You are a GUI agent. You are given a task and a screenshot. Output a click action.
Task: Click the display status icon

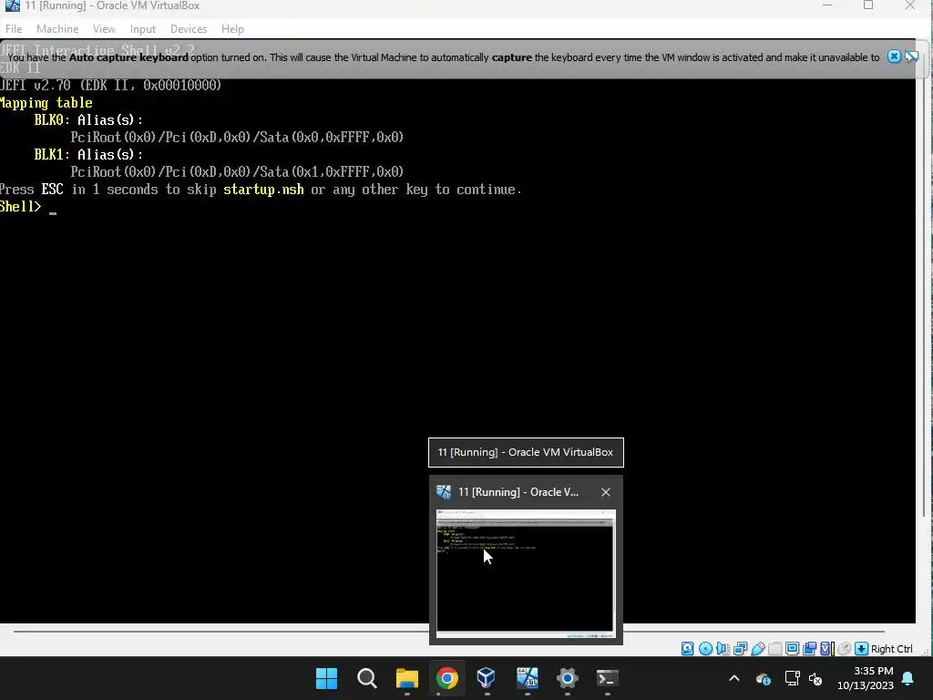click(x=792, y=649)
